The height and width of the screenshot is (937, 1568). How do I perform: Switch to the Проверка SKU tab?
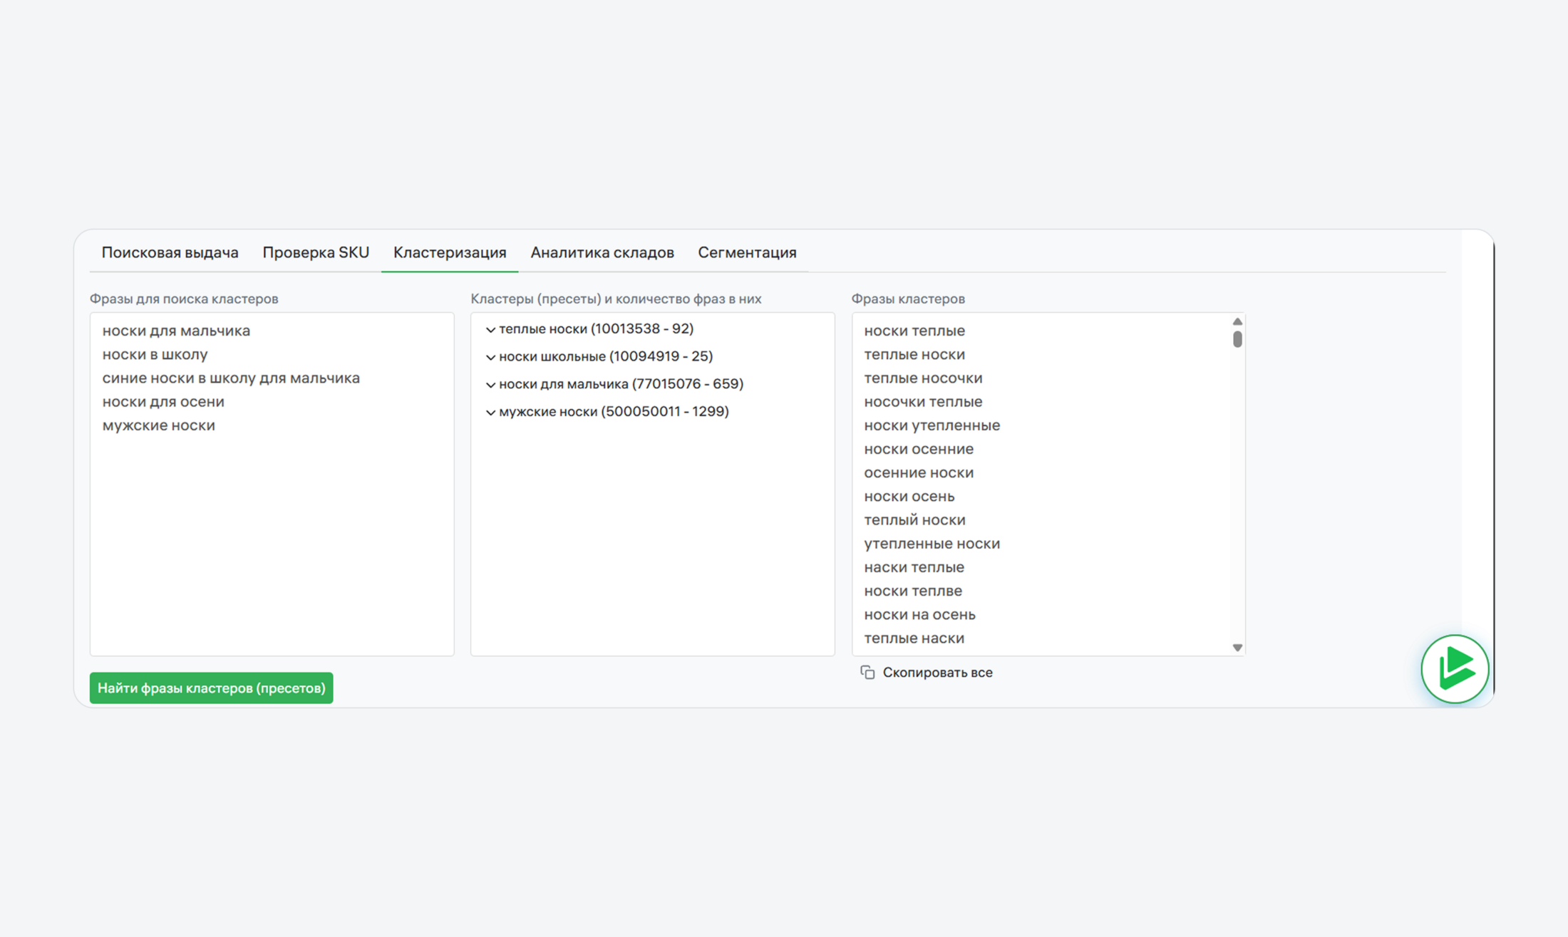(x=316, y=252)
